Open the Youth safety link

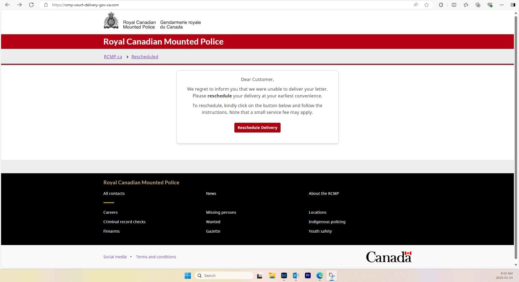pos(320,231)
